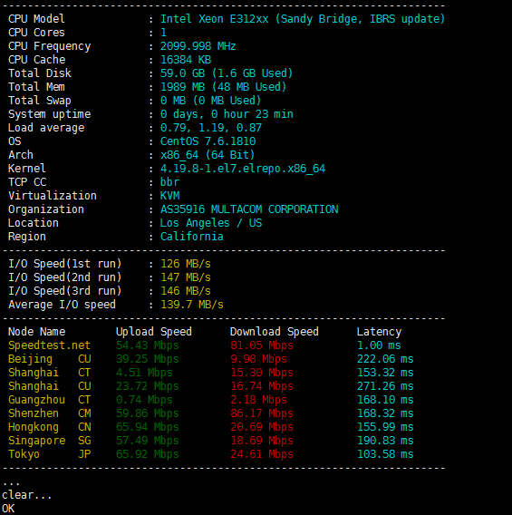
Task: Click the Average I/O speed 139.7 MB/s
Action: [x=192, y=305]
